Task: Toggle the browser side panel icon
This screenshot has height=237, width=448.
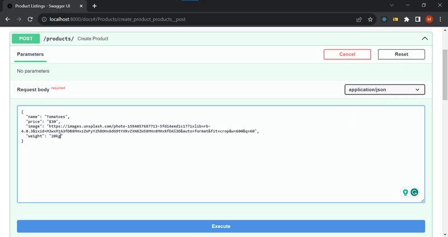Action: (x=418, y=20)
